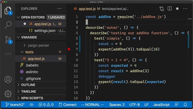Viewport: 193px width, 109px height.
Task: Change the UTF-8 encoding
Action: [134, 105]
